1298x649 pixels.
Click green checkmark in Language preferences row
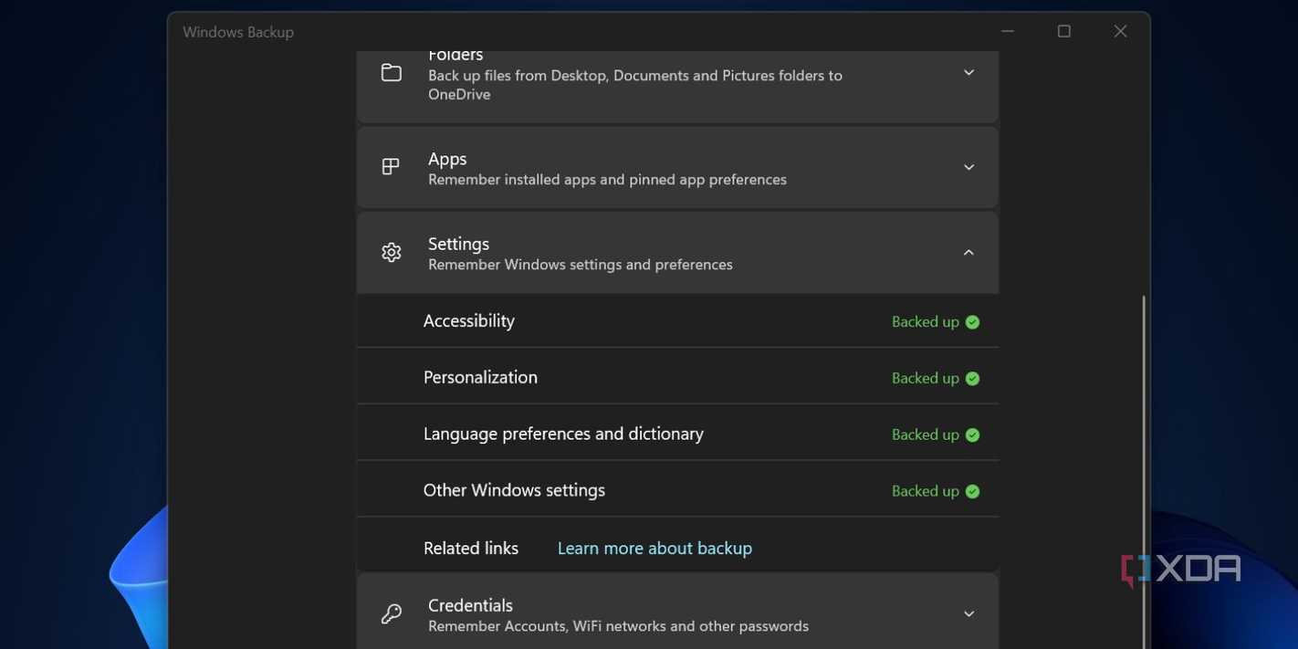point(972,435)
